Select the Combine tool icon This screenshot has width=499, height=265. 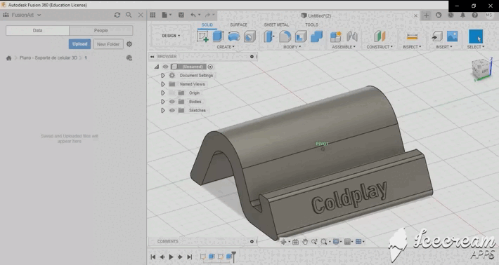[316, 36]
